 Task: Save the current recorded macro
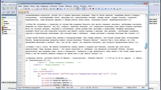tap(102, 9)
